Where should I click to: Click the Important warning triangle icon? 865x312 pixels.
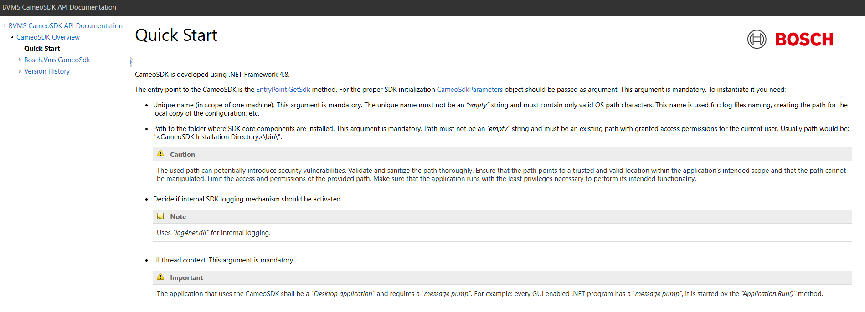[x=160, y=277]
